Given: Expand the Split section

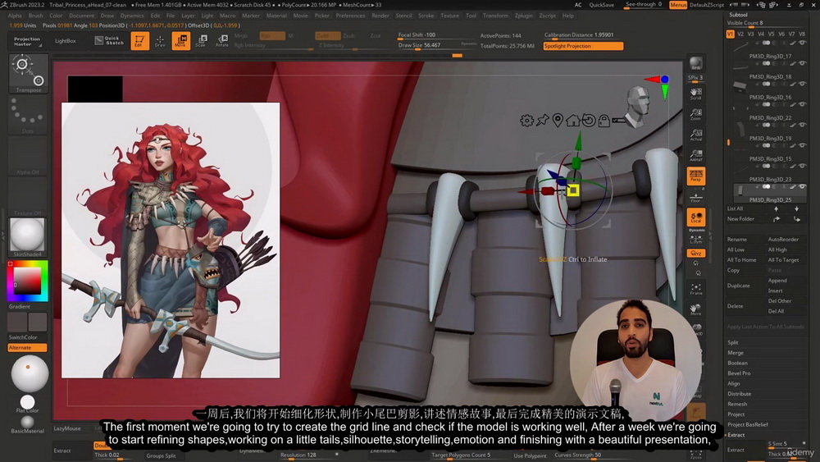Looking at the screenshot, I should pyautogui.click(x=732, y=343).
